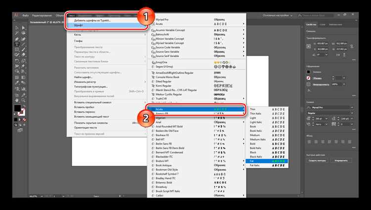371x210 pixels.
Task: Select the Magic Wand tool
Action: 17,33
